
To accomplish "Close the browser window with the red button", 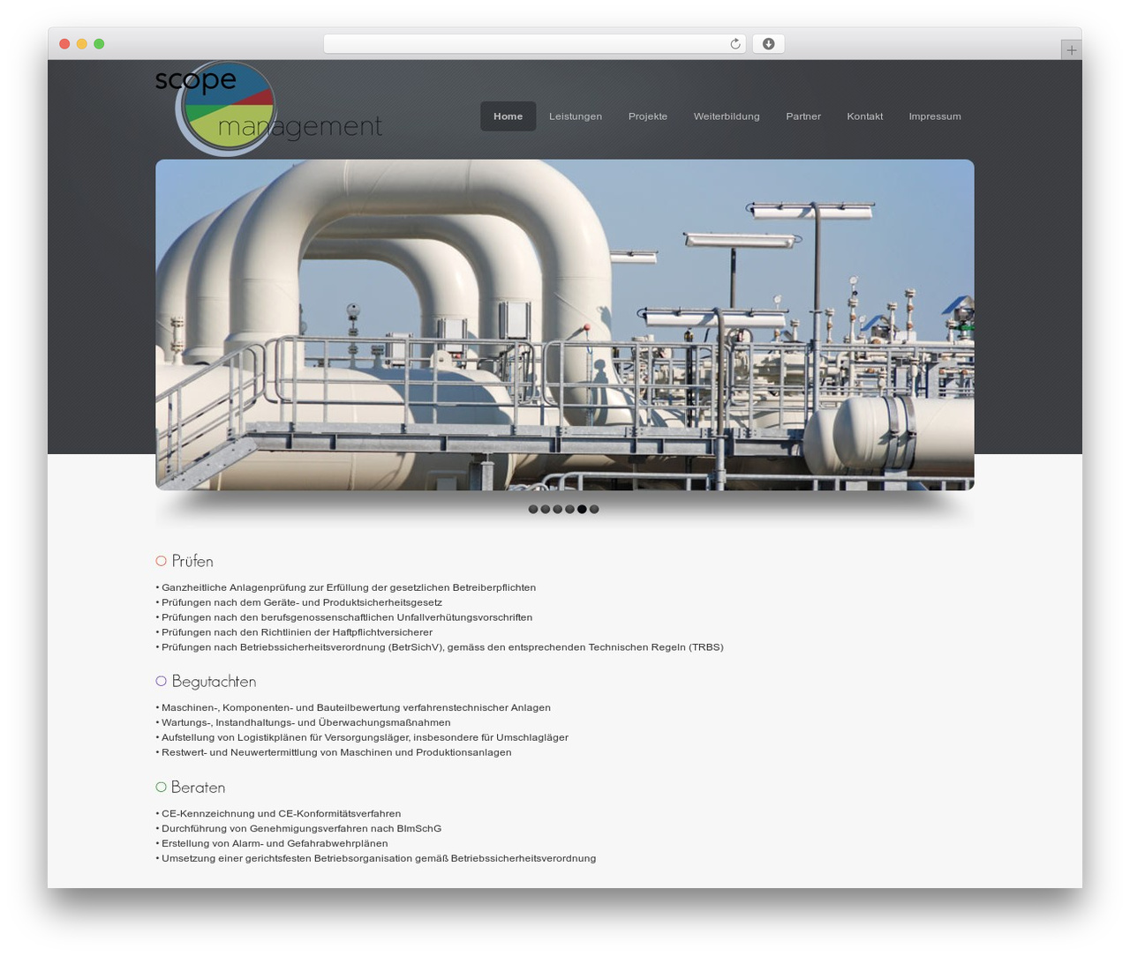I will 64,44.
